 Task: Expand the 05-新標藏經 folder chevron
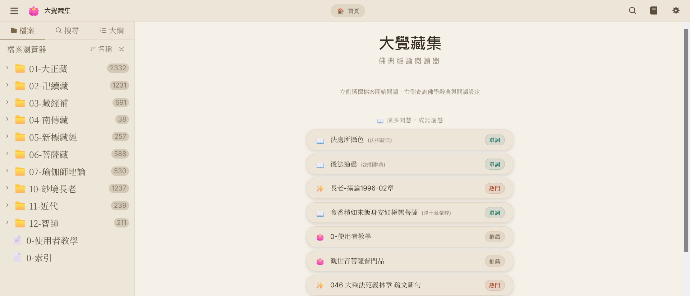(x=7, y=136)
